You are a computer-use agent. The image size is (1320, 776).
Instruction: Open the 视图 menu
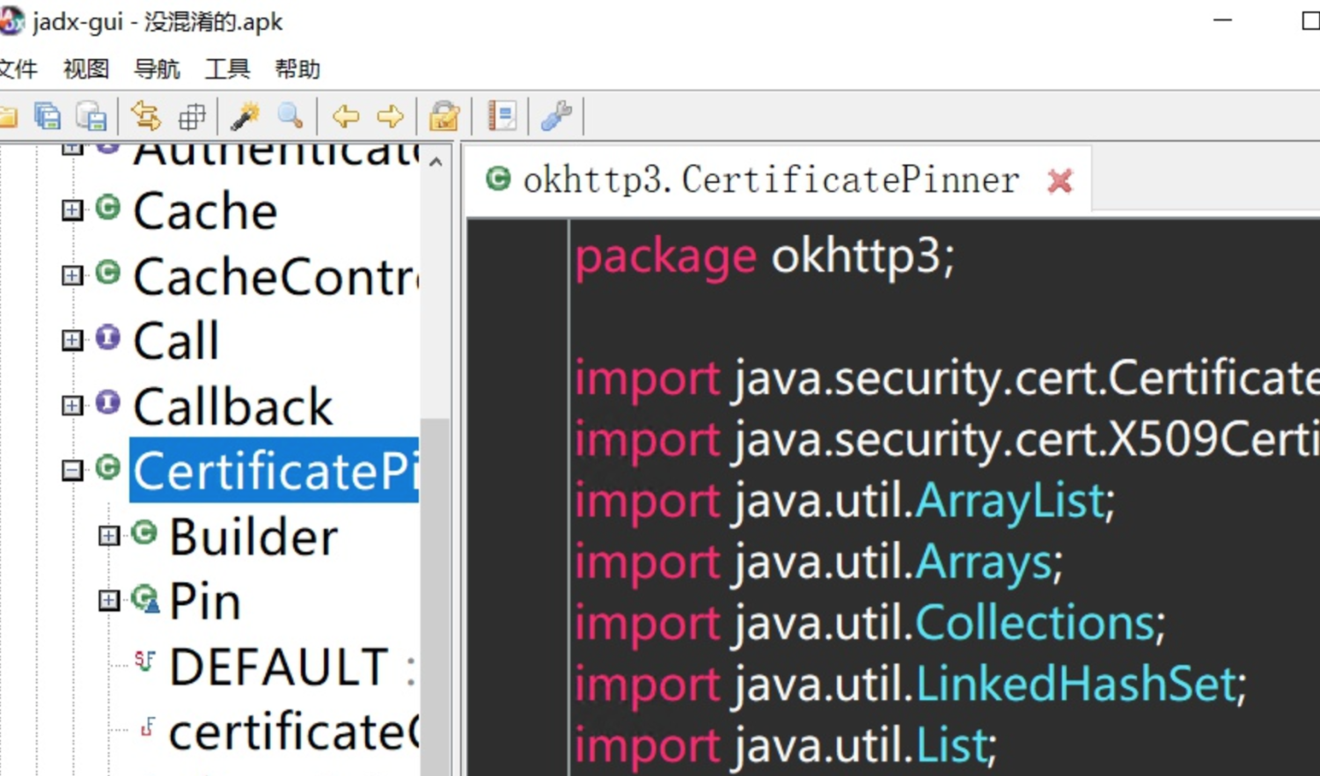pos(86,69)
